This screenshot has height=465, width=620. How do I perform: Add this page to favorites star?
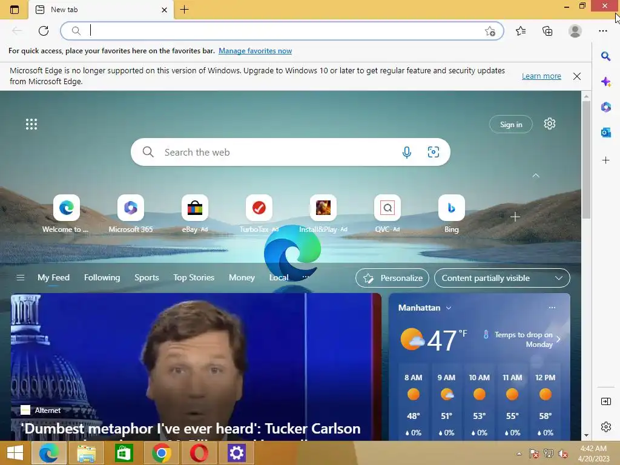click(490, 31)
